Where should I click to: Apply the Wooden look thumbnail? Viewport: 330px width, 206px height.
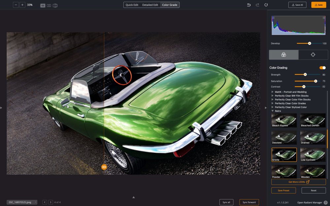pyautogui.click(x=313, y=171)
